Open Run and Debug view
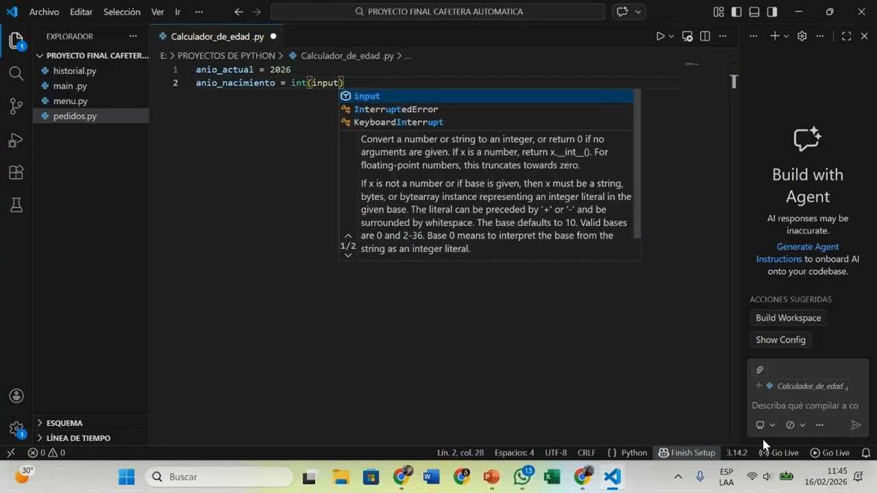The height and width of the screenshot is (493, 877). point(16,140)
